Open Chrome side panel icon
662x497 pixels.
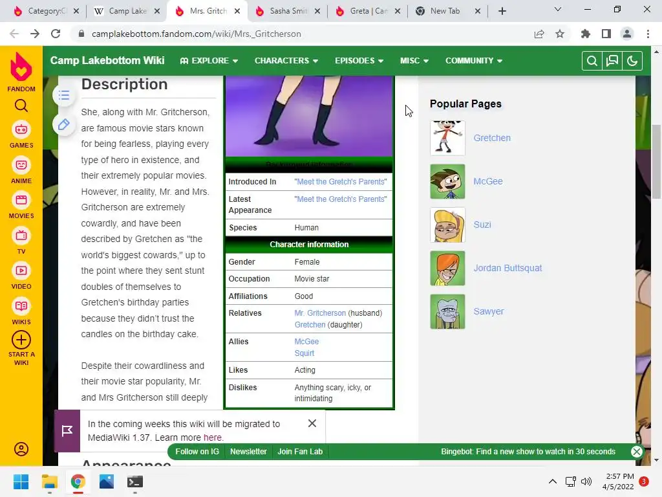click(x=606, y=34)
